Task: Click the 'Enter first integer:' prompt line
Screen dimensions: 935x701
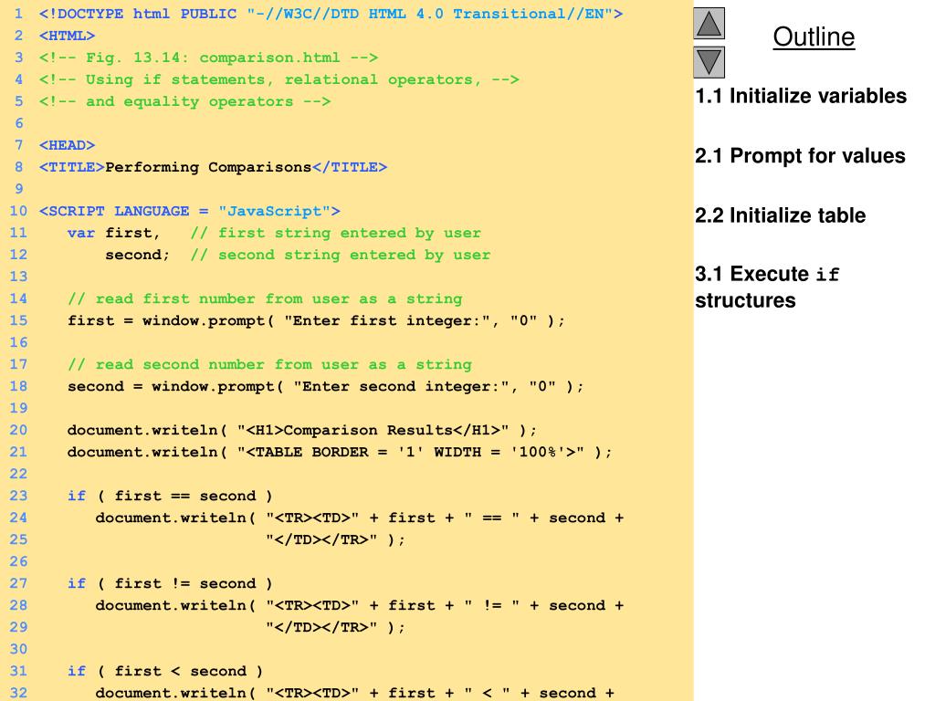Action: (316, 320)
